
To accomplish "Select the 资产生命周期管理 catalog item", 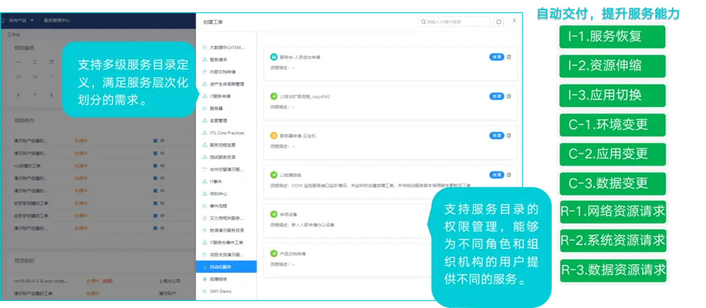I will 226,84.
